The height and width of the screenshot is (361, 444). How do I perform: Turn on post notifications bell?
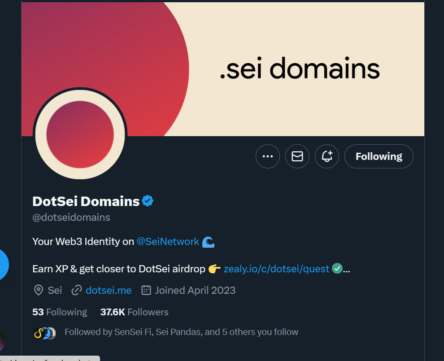click(x=327, y=156)
